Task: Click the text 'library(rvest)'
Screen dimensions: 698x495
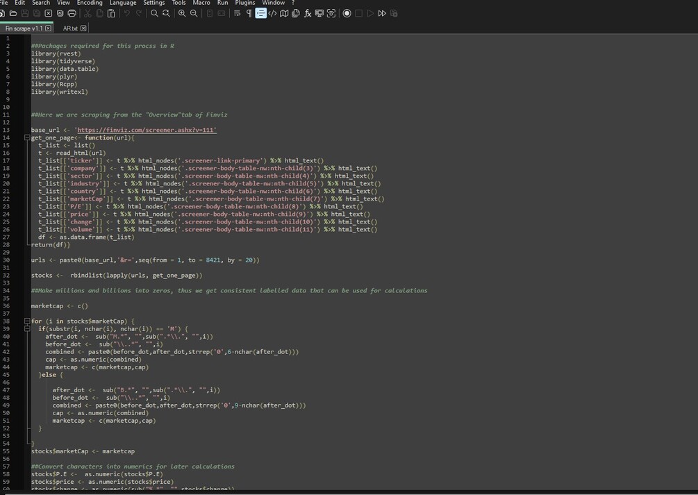Action: 56,53
